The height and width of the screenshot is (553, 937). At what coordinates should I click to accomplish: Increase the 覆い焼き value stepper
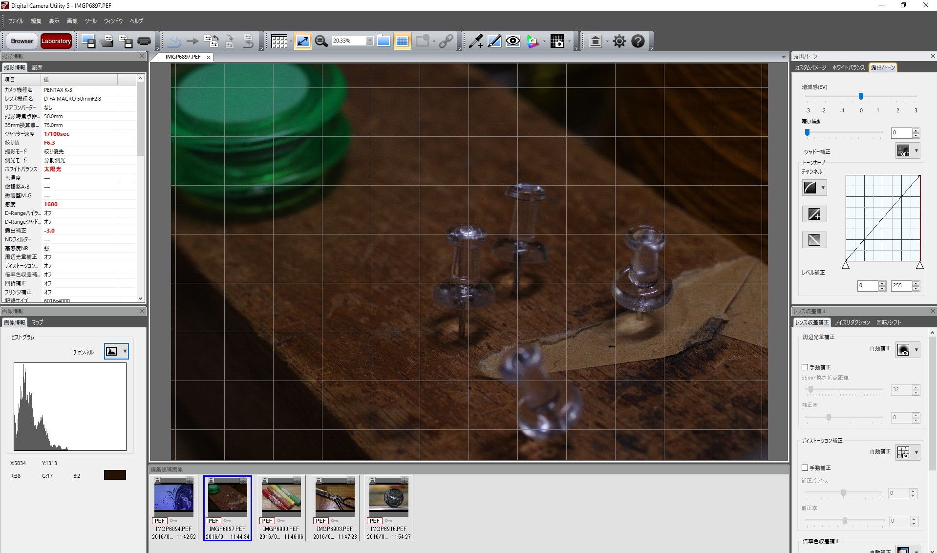coord(916,130)
